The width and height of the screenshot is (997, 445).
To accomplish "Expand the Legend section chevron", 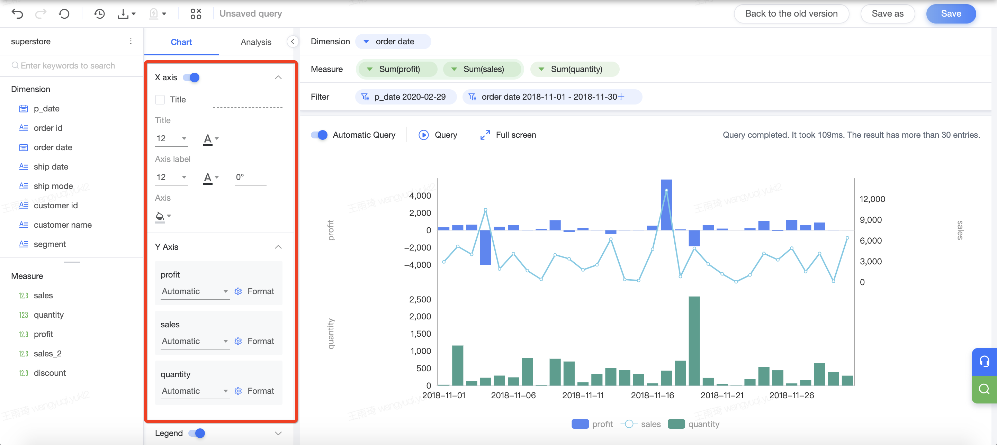I will (278, 433).
